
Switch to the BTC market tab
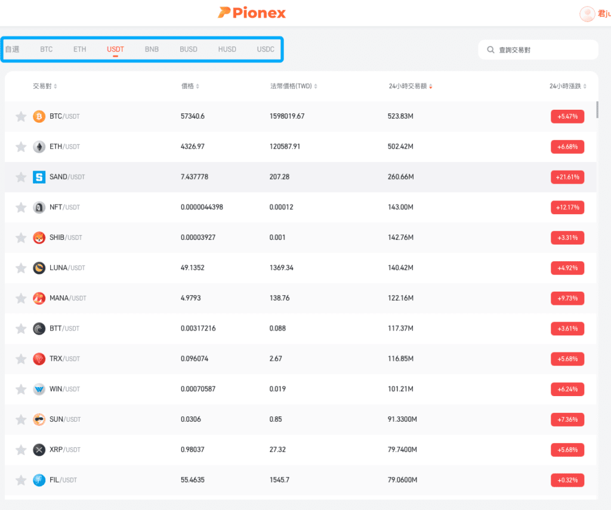[47, 49]
